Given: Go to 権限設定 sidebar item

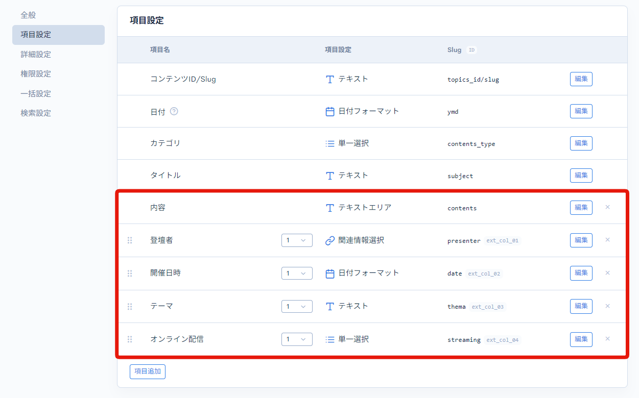Looking at the screenshot, I should [36, 74].
